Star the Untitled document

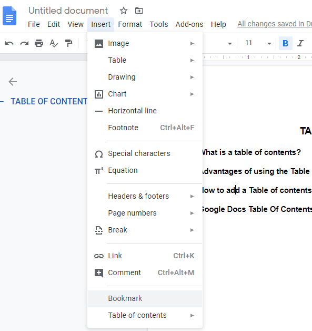[x=124, y=11]
